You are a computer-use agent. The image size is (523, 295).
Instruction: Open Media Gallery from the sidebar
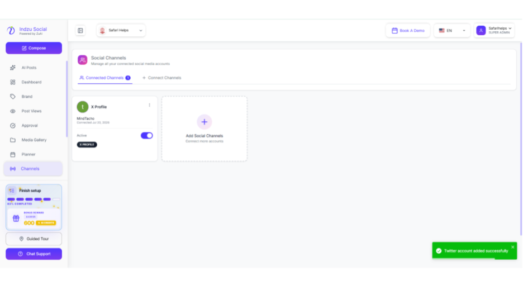[34, 140]
